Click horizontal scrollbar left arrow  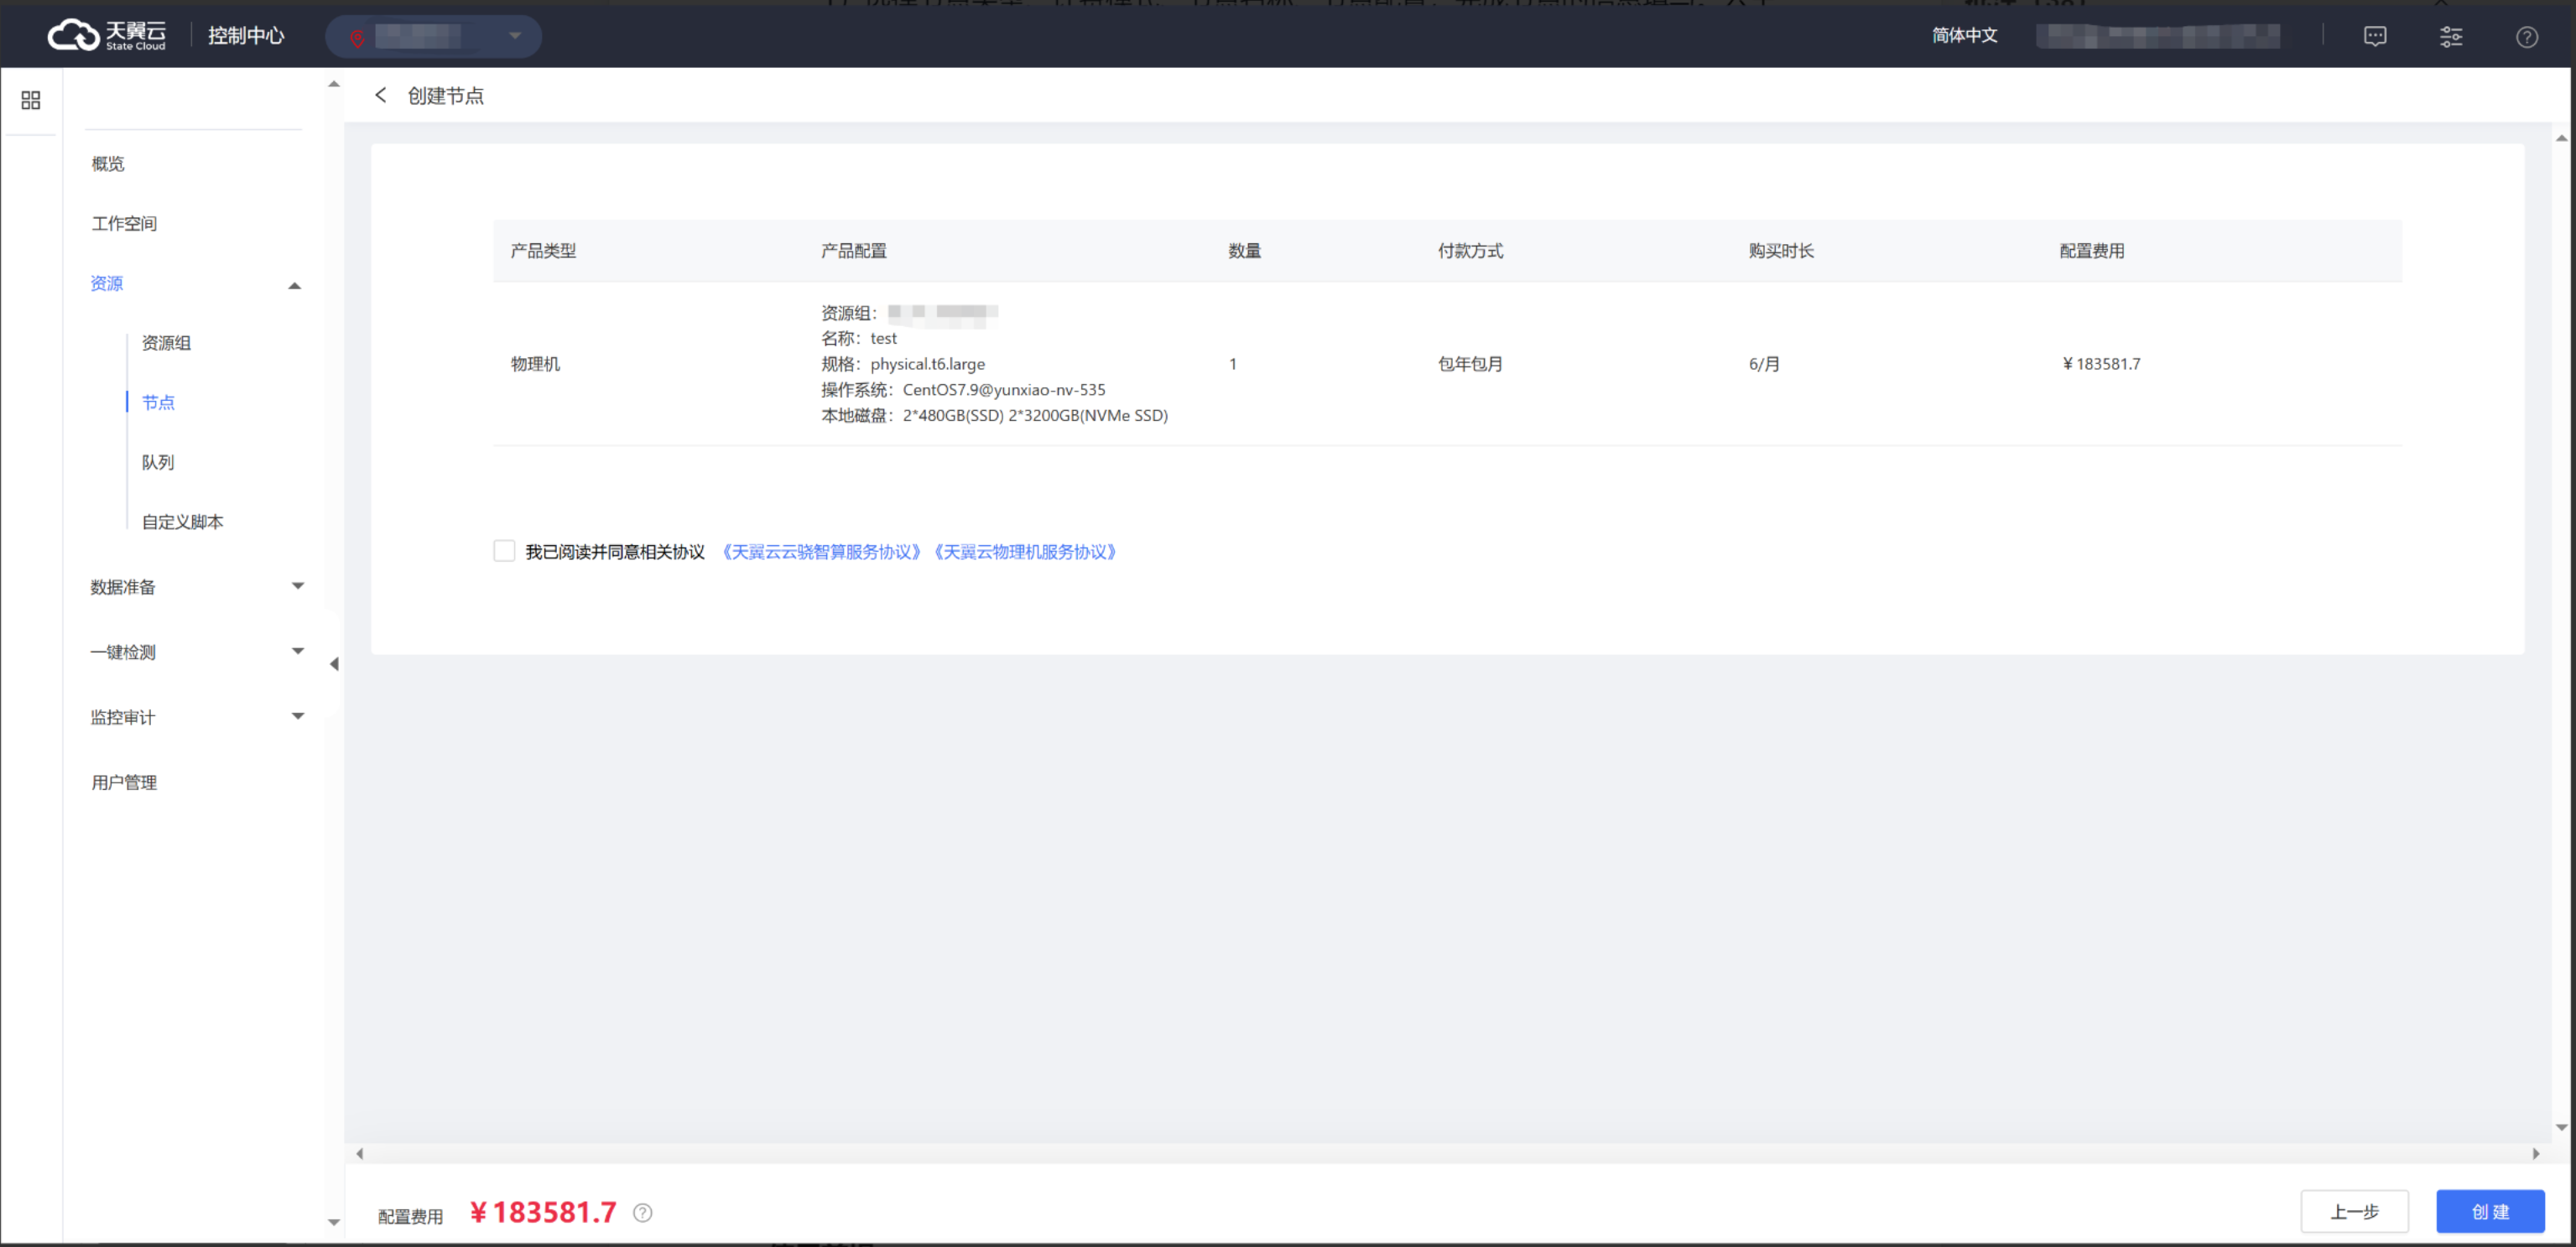(x=360, y=1154)
